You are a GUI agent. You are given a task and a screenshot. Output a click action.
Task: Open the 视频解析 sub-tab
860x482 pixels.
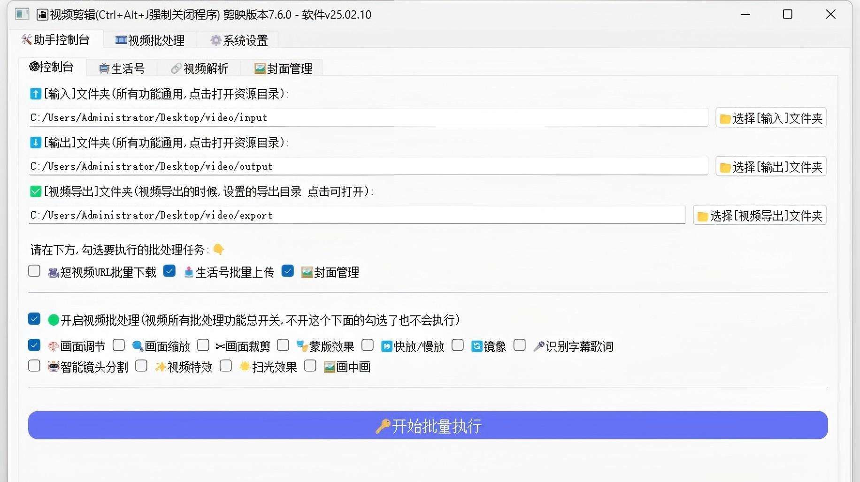click(x=199, y=69)
